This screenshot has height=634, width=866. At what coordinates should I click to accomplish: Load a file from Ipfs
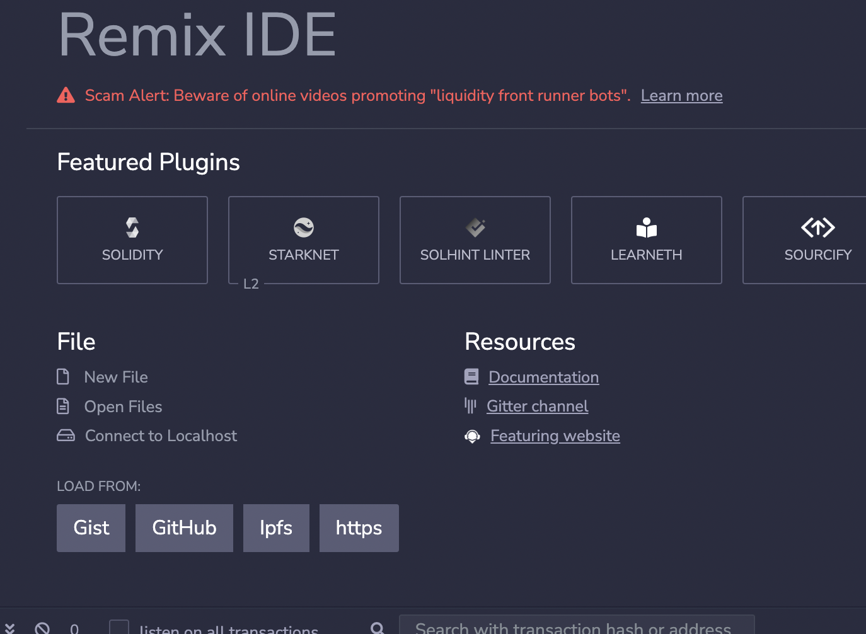(x=276, y=528)
